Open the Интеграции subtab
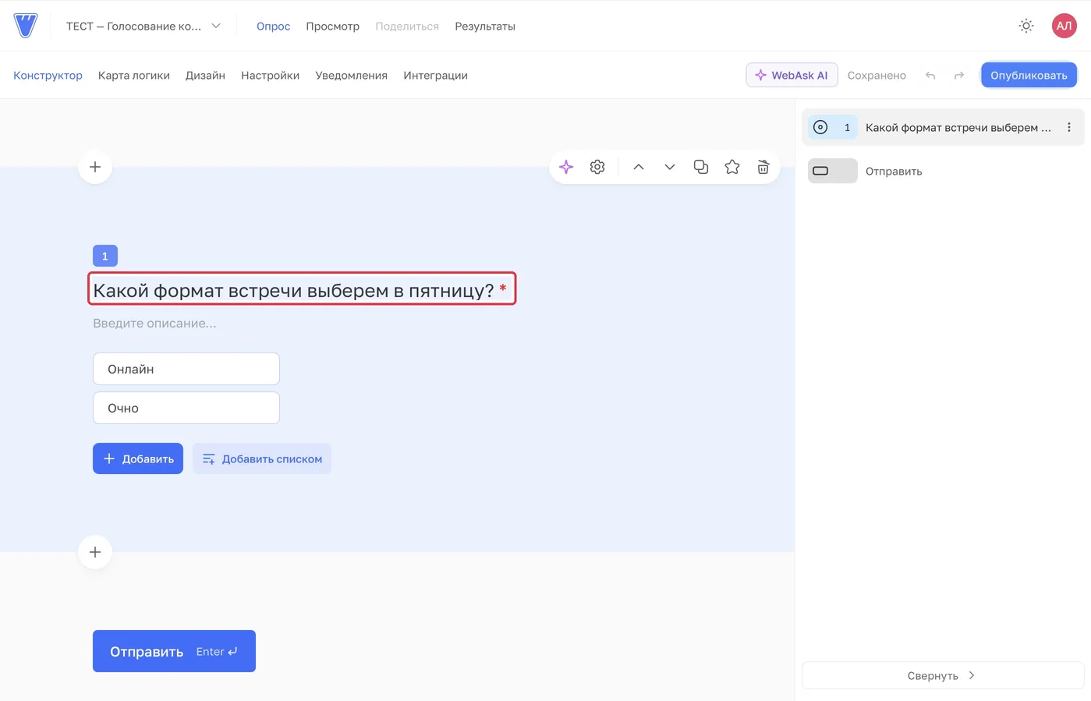The width and height of the screenshot is (1091, 701). tap(435, 76)
